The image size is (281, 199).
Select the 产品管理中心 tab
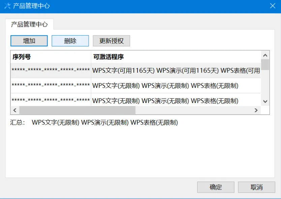[29, 24]
